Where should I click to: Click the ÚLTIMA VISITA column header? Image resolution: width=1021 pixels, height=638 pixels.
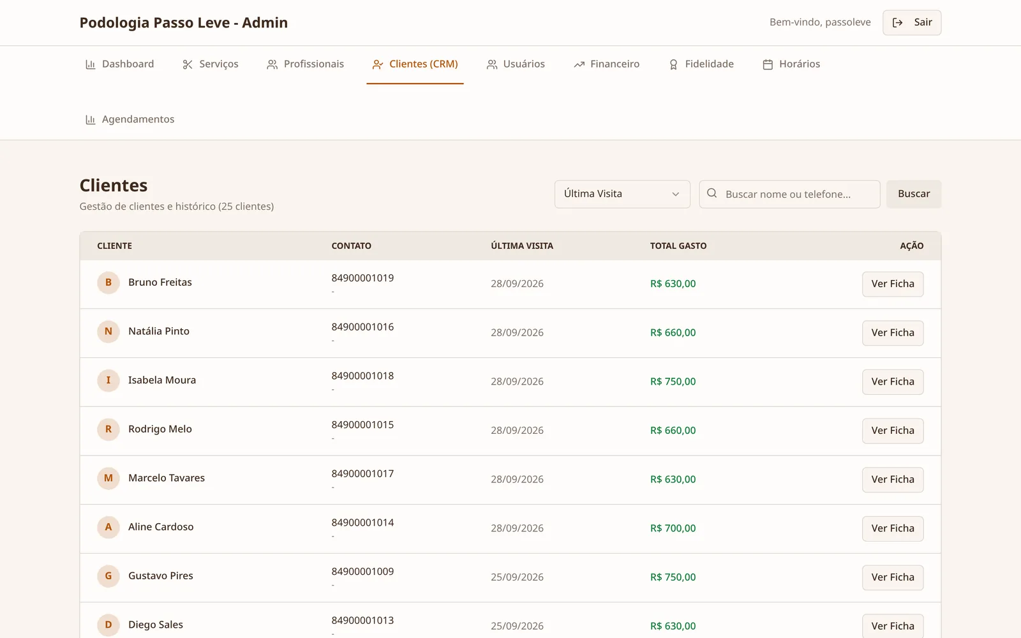(522, 246)
